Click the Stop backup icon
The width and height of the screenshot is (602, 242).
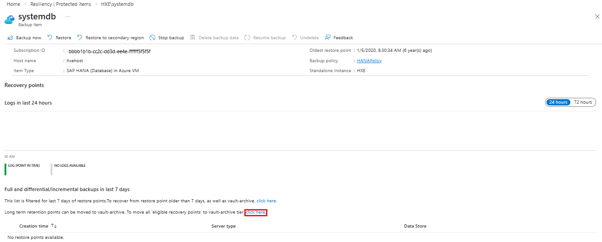coord(153,38)
